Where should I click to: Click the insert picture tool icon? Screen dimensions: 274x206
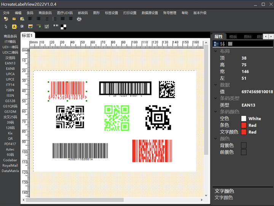pos(30,27)
